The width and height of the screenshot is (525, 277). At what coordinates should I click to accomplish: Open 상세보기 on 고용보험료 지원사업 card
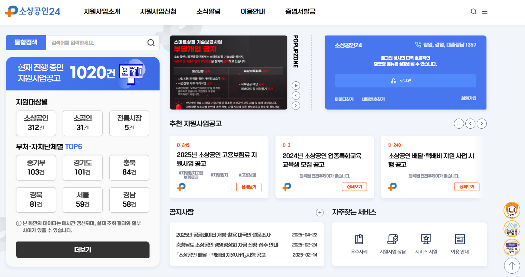(x=249, y=187)
